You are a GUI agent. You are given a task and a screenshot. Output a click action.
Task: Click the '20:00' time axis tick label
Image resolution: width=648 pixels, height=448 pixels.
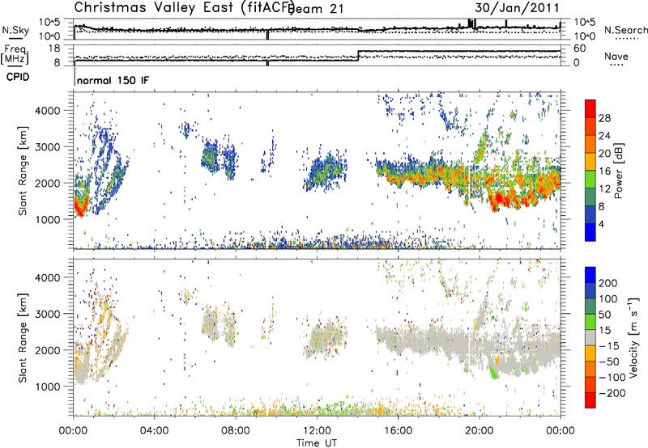tap(480, 431)
